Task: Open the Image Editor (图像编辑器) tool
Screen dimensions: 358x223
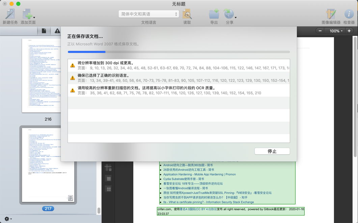Action: click(x=331, y=14)
